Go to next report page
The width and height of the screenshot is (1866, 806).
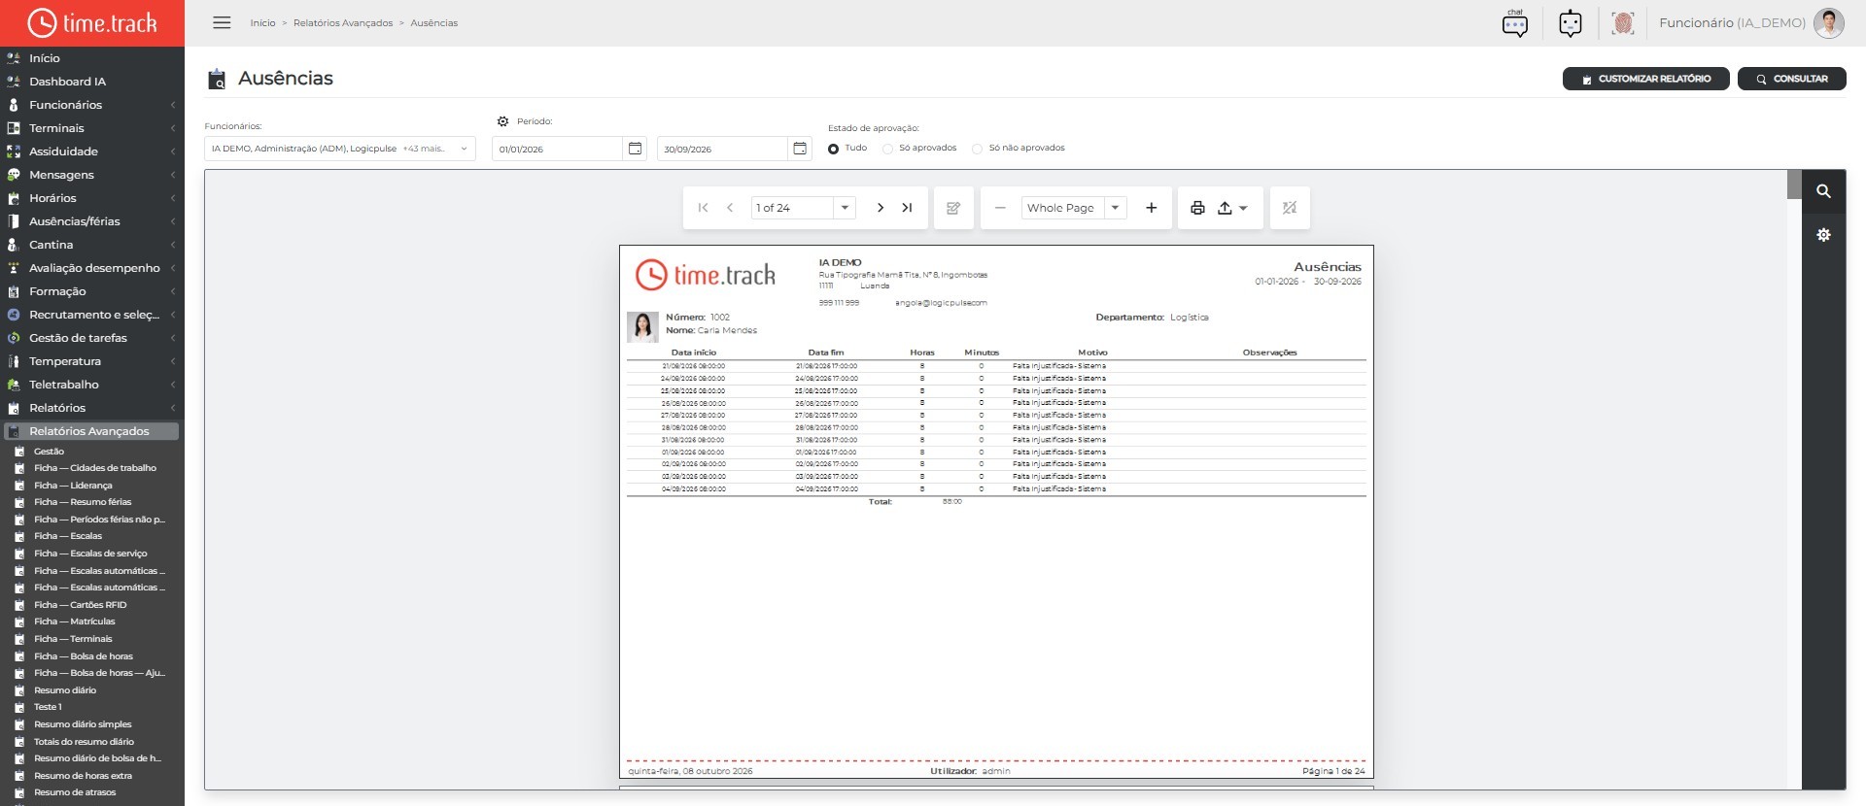[881, 208]
